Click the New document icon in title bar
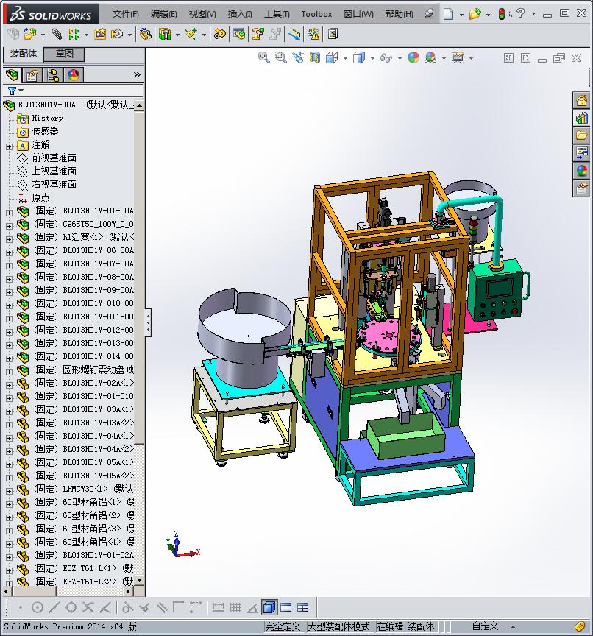This screenshot has height=636, width=593. [x=448, y=14]
